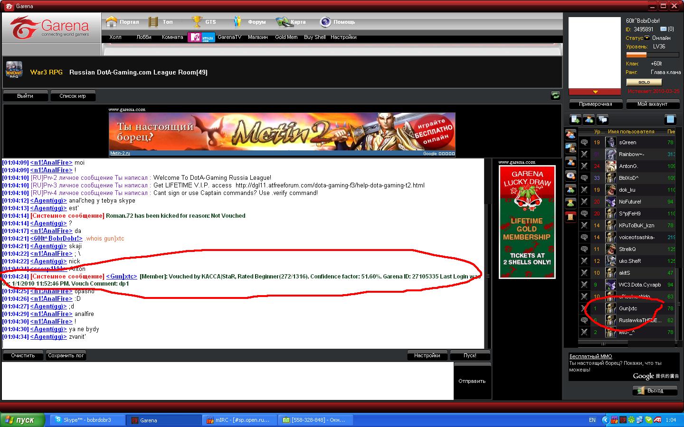Switch to mIRC taskbar button

coord(240,420)
